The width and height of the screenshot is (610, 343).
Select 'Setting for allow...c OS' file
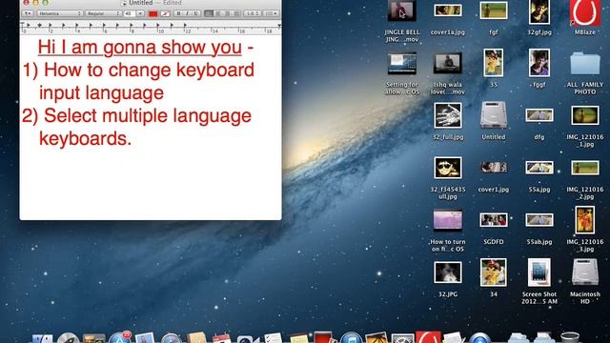[x=402, y=73]
